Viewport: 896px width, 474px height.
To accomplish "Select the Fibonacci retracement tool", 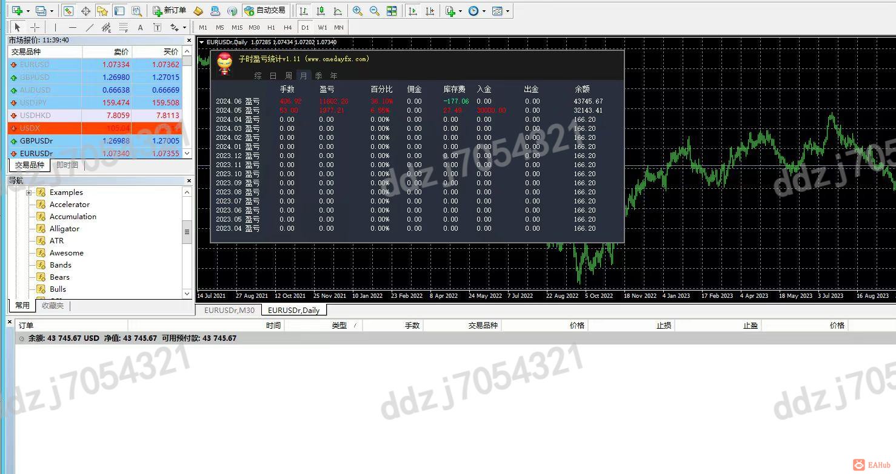I will (124, 27).
